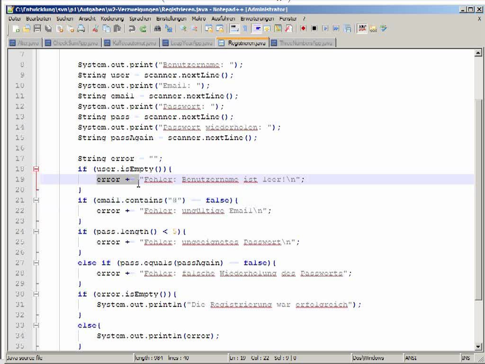
Task: Click the Undo arrow icon
Action: coord(132,29)
